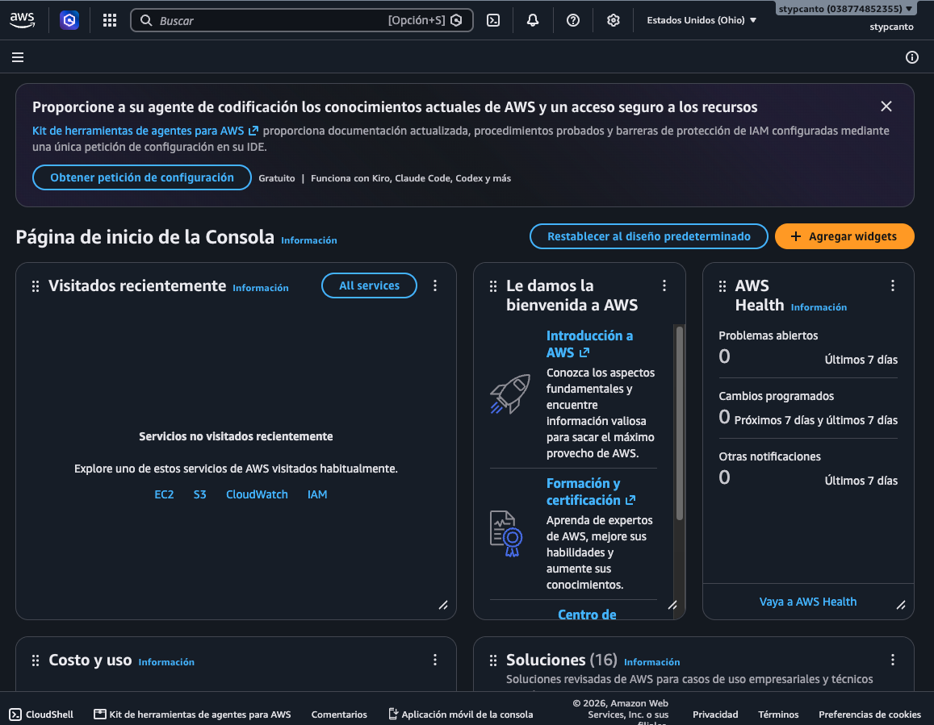The height and width of the screenshot is (725, 934).
Task: Open options menu of bienvenida a AWS widget
Action: (664, 285)
